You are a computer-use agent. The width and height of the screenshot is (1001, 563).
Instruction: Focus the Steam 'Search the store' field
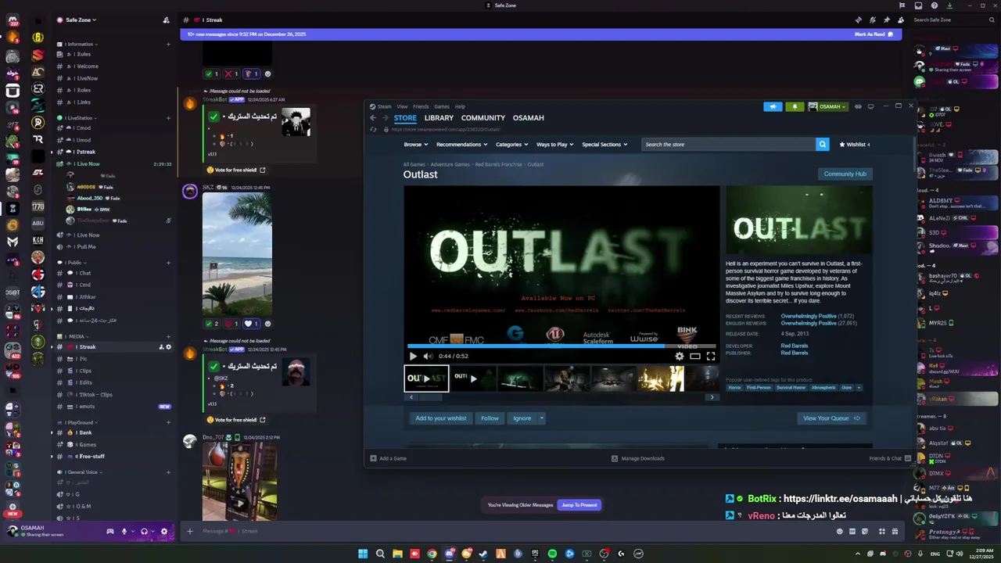729,144
